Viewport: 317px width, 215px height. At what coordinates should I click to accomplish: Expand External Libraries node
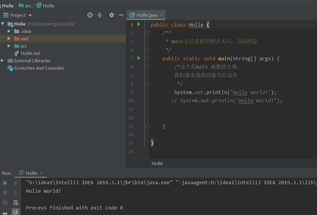(2, 61)
